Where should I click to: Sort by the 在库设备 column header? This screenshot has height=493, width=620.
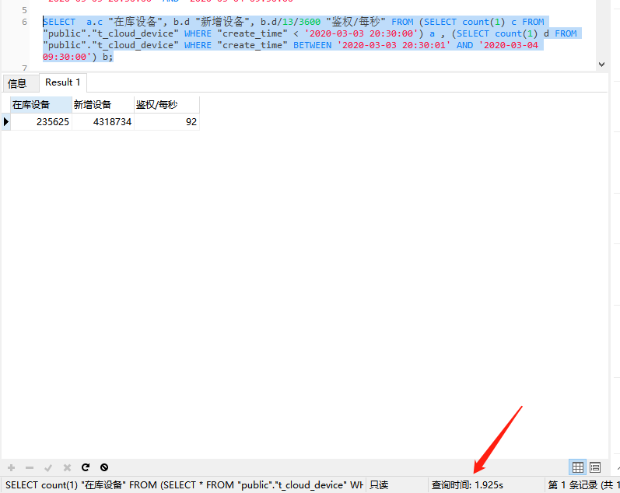(x=41, y=105)
